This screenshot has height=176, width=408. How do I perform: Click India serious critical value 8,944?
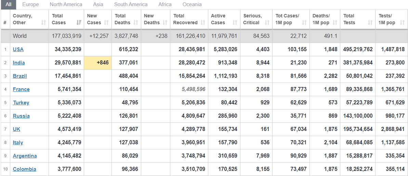pyautogui.click(x=263, y=62)
